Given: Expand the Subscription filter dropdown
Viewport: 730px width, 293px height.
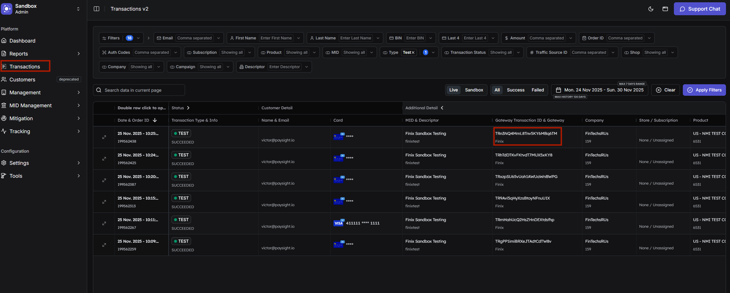Looking at the screenshot, I should point(249,52).
